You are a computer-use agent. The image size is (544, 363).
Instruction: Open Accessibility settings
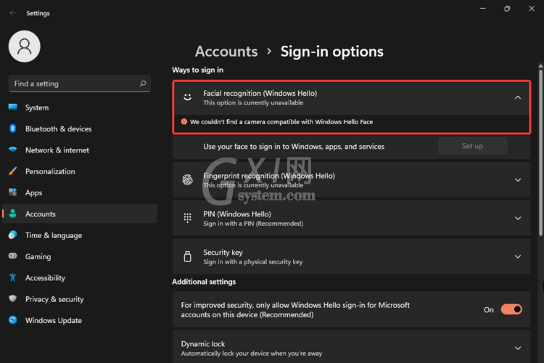[x=80, y=277]
